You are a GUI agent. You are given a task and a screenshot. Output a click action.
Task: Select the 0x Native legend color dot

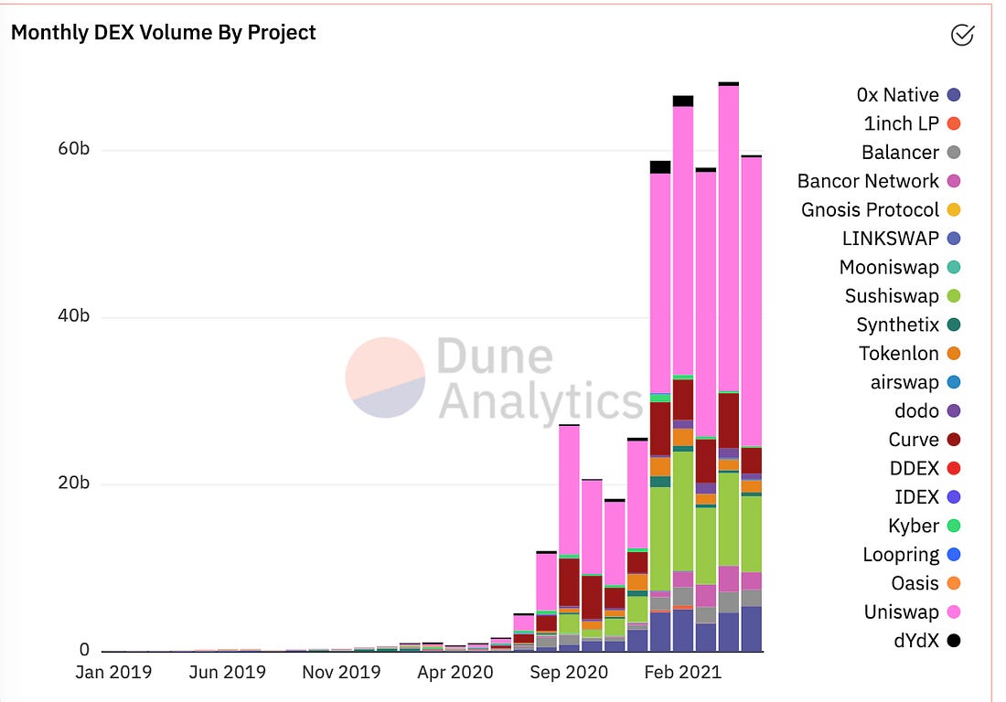954,95
